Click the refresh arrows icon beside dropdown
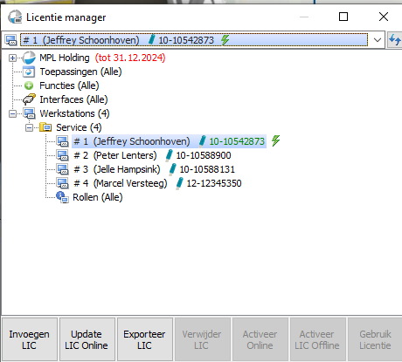This screenshot has height=362, width=402. [395, 40]
